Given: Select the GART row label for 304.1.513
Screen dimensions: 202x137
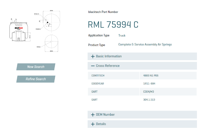Looking at the screenshot, I should coord(94,100).
